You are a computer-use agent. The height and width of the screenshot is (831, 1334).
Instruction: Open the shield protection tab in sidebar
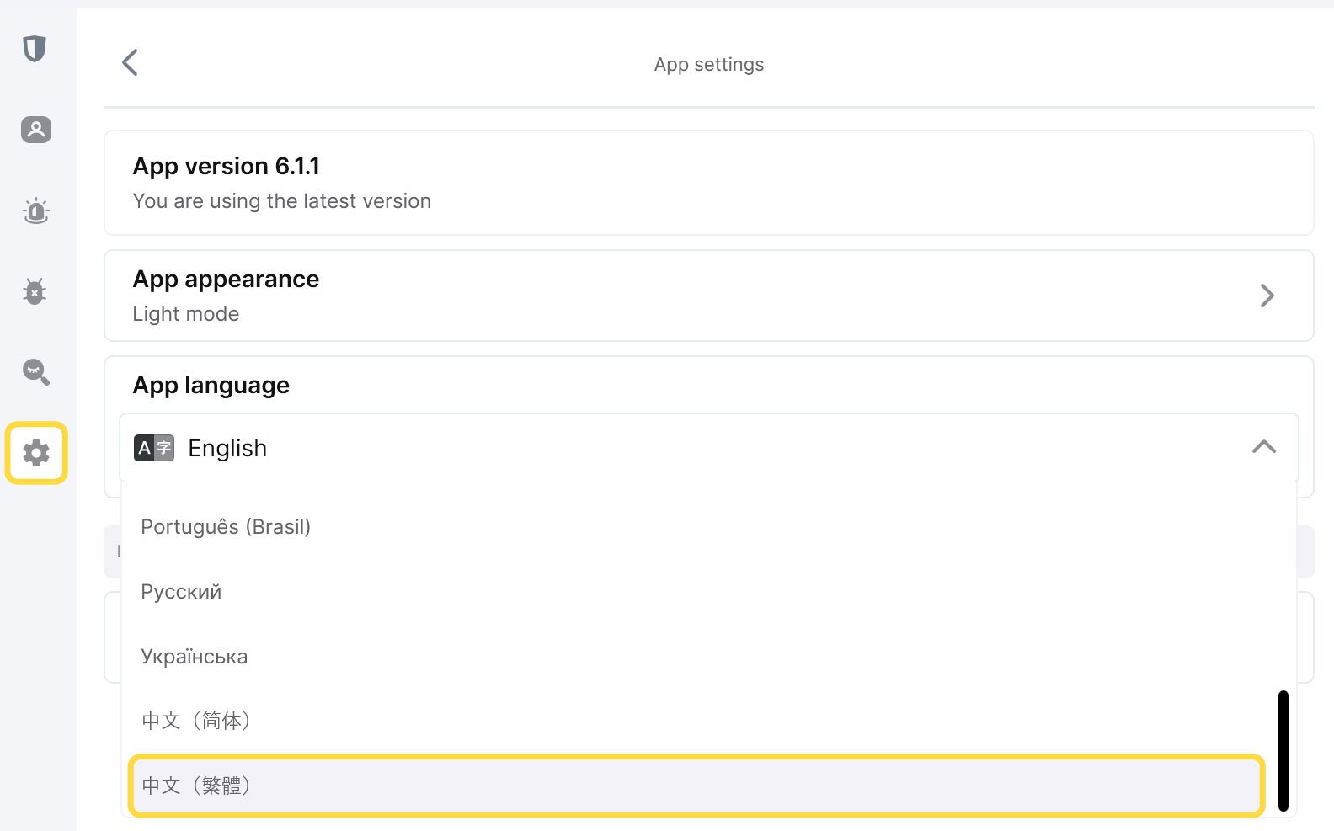pos(35,49)
